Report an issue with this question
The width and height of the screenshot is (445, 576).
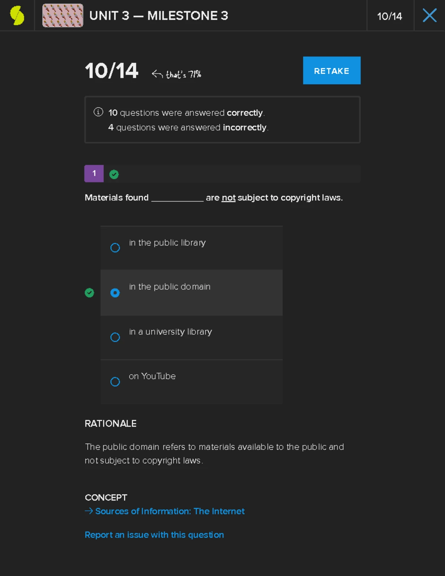154,535
